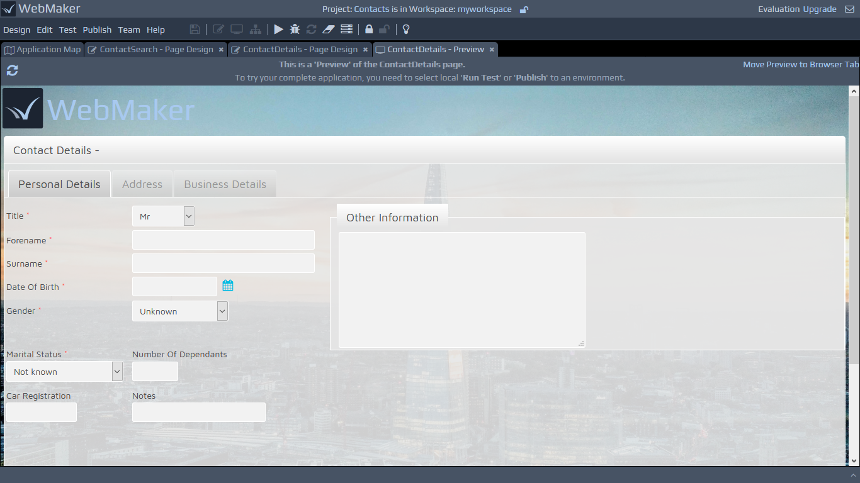Viewport: 860px width, 483px height.
Task: Switch to the Application Map tab
Action: pos(42,49)
